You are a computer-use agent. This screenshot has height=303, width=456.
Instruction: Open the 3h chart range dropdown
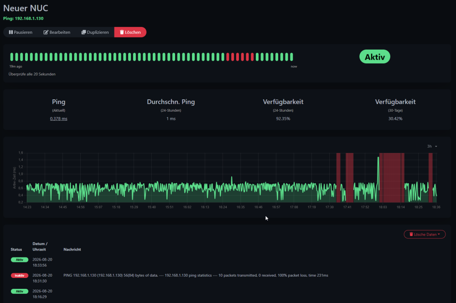tap(432, 146)
